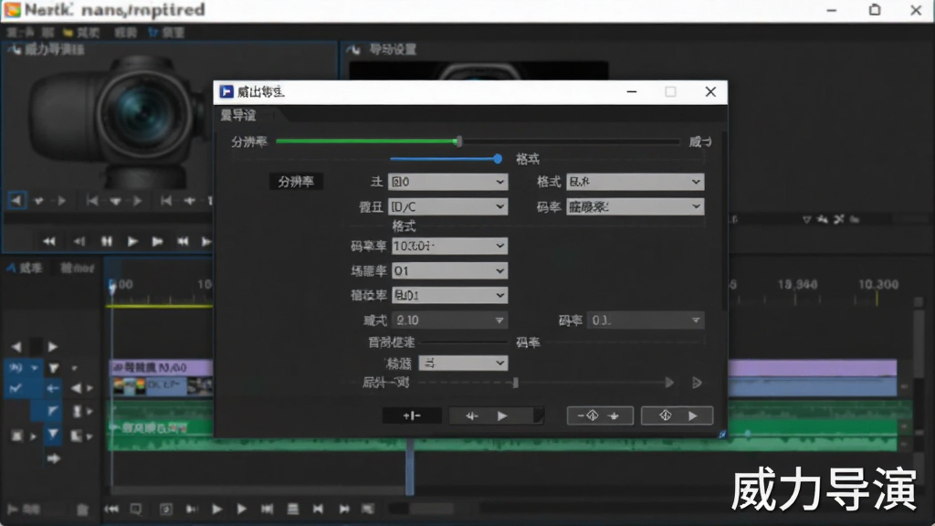Click the blue diagonal-arrow icon on track header
The image size is (935, 526).
pos(52,411)
